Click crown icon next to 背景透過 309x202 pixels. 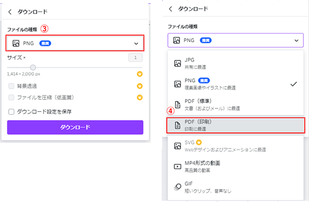click(140, 86)
